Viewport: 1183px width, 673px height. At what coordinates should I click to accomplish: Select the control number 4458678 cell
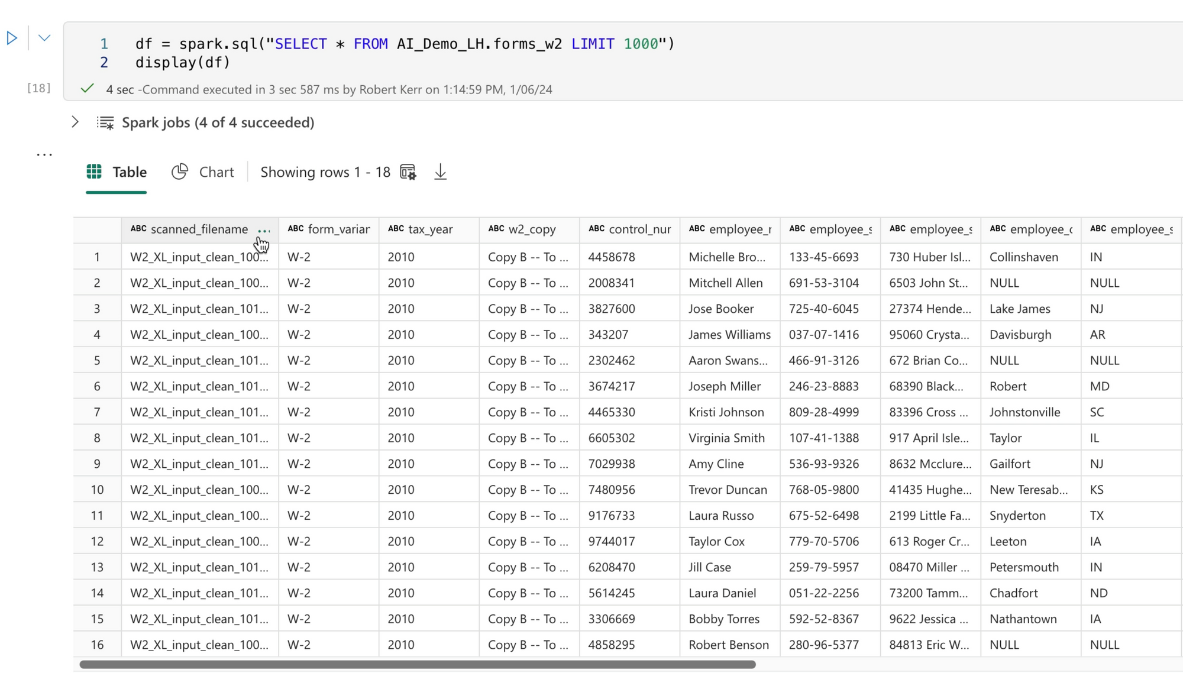(x=612, y=257)
